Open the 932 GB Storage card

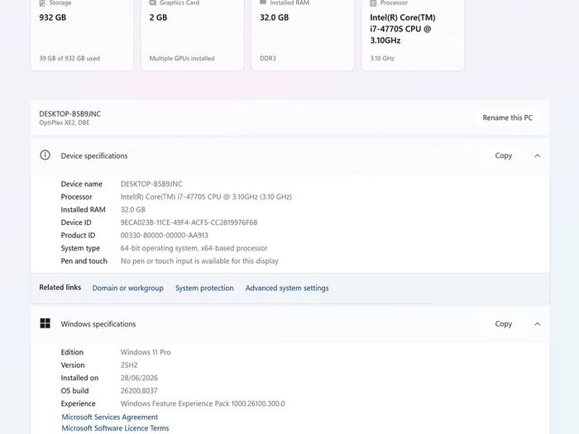(82, 33)
